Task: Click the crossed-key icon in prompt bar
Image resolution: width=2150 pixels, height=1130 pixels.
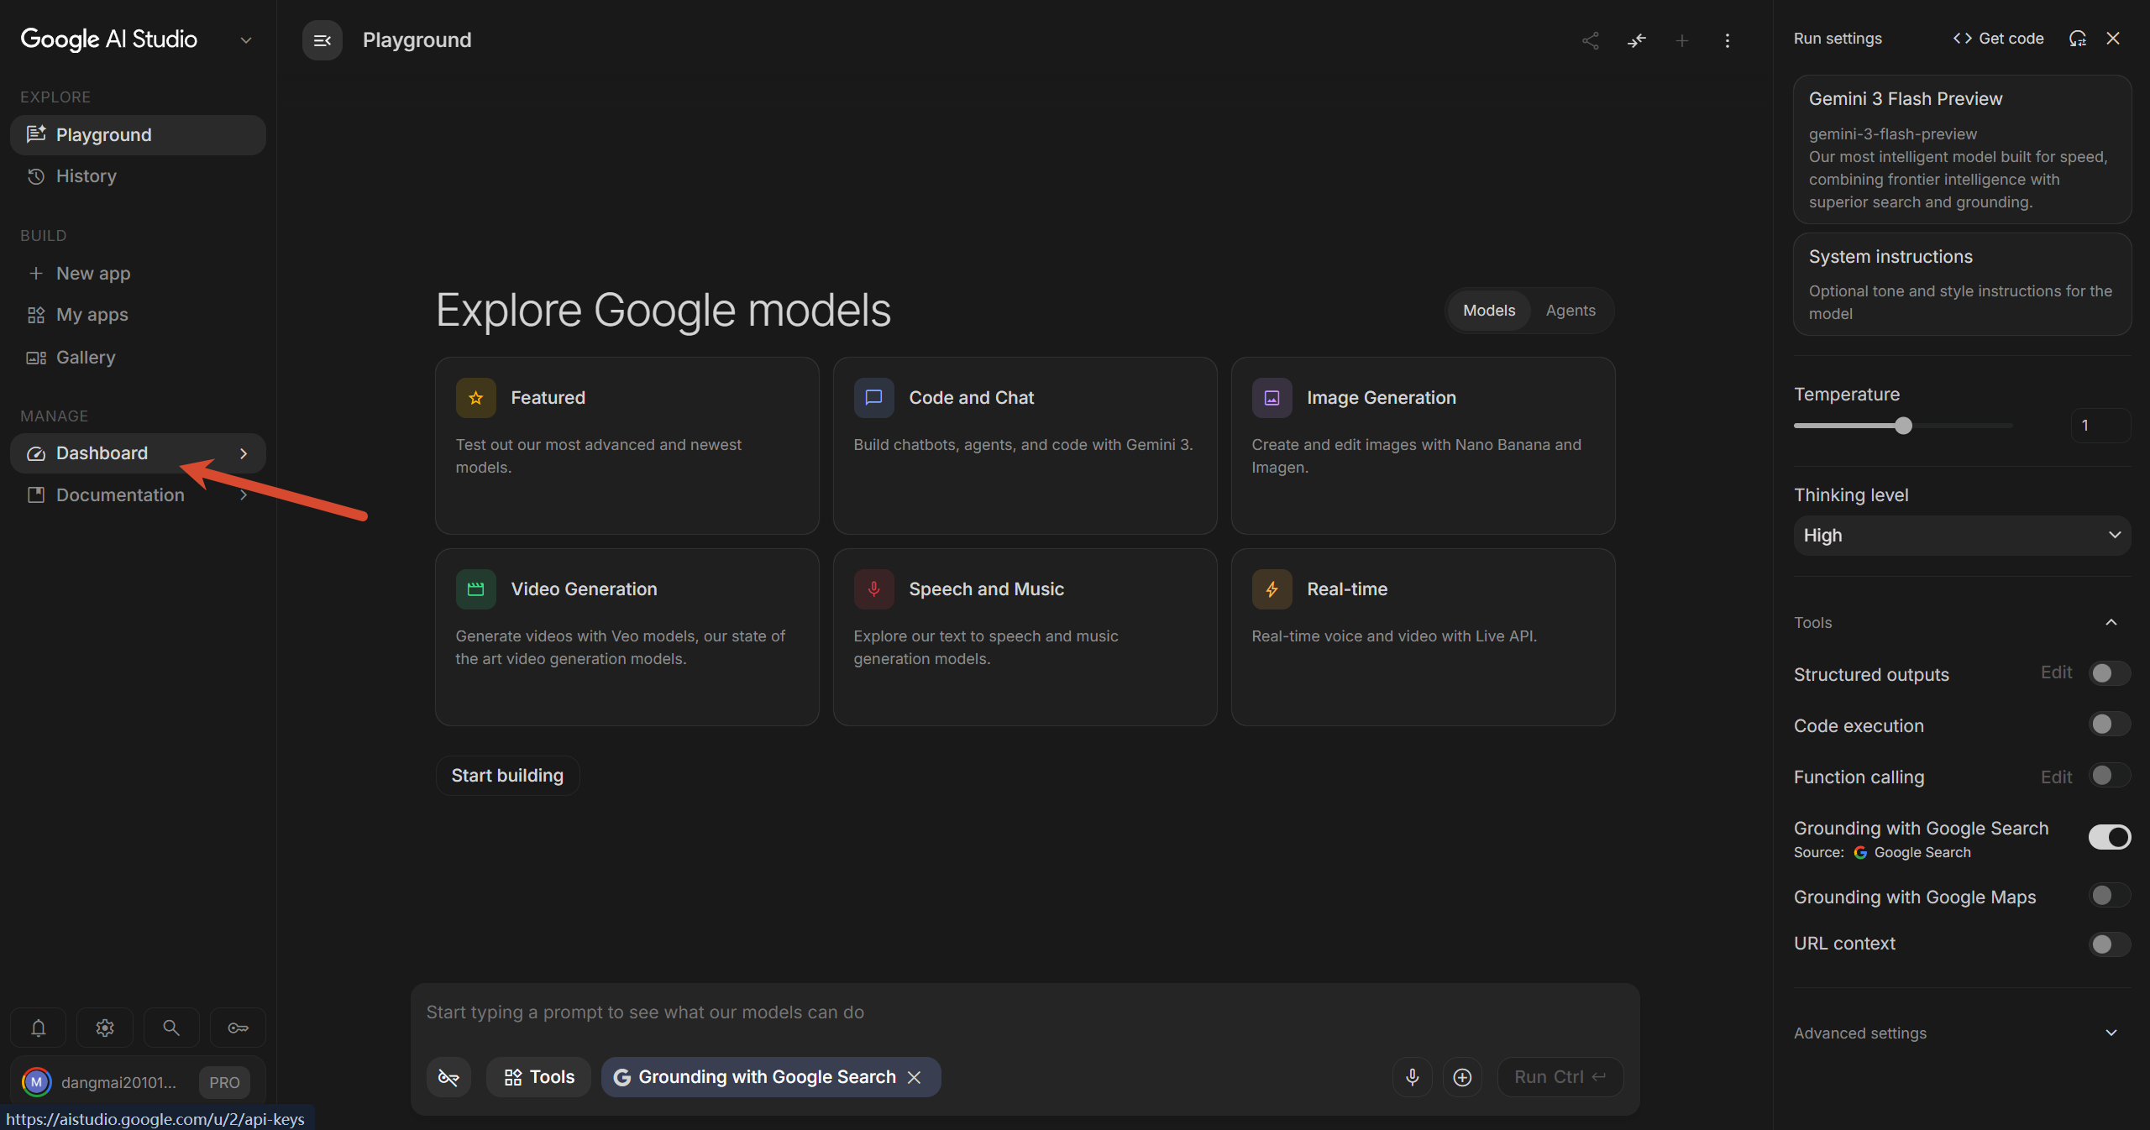Action: pyautogui.click(x=449, y=1077)
